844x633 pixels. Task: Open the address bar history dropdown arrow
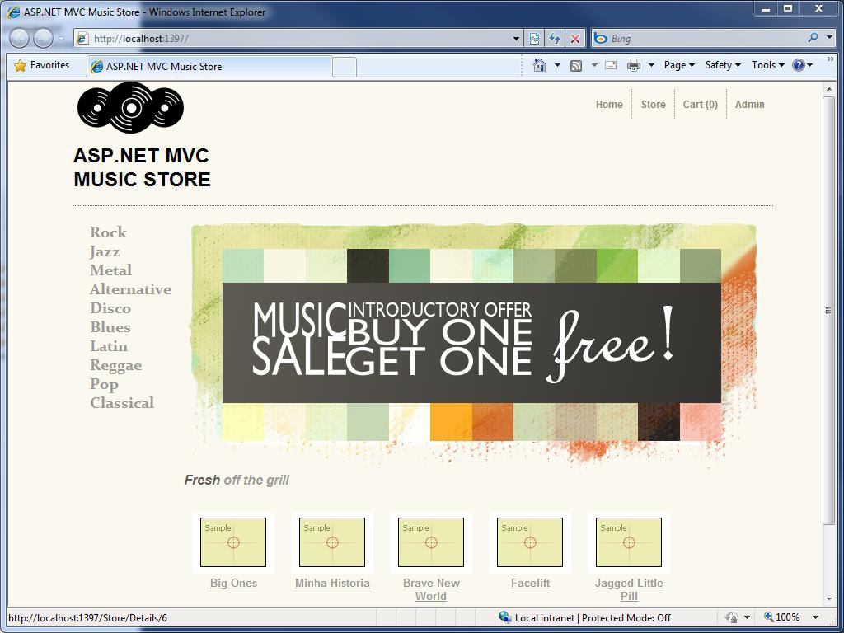click(x=515, y=38)
